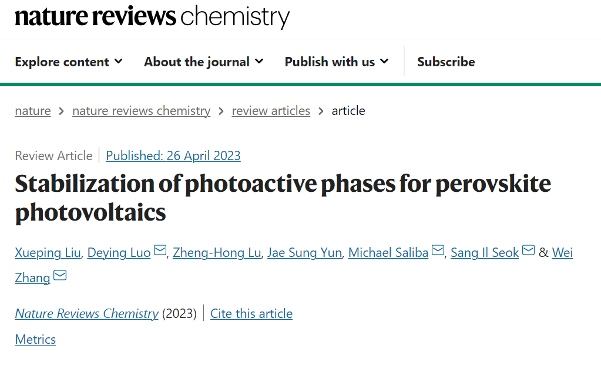
Task: Click the nature reviews chemistry logo
Action: 152,17
